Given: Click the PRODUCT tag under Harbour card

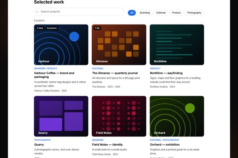Looking at the screenshot, I should point(52,68).
